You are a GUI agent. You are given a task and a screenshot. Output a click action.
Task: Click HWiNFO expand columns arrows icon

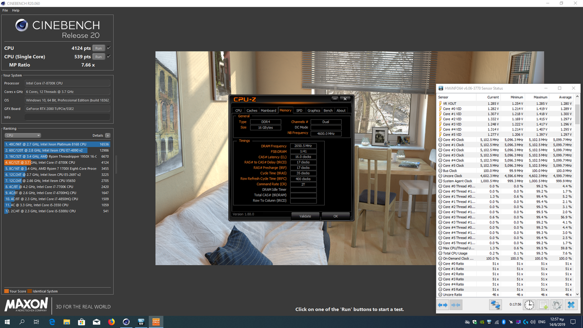(443, 305)
